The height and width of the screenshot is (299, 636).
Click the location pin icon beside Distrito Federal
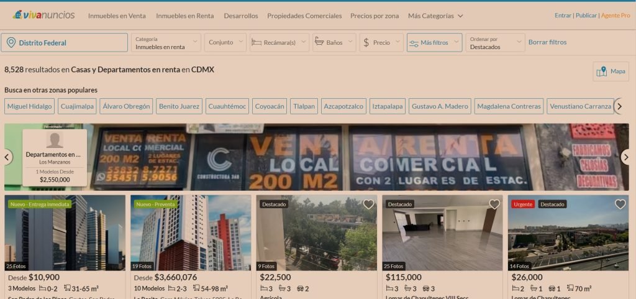coord(11,43)
